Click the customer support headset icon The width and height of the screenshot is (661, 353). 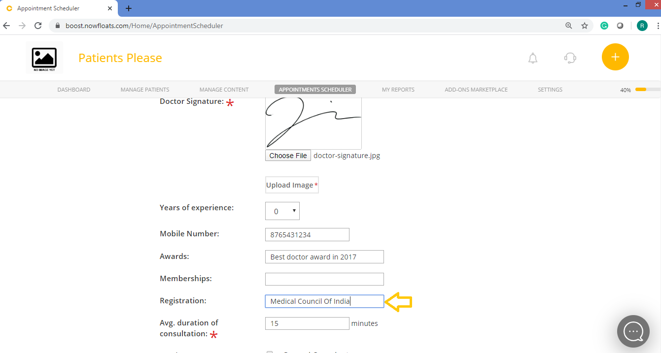(x=570, y=58)
